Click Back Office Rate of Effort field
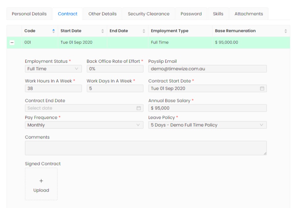Screen dimensions: 294x208 coord(115,69)
